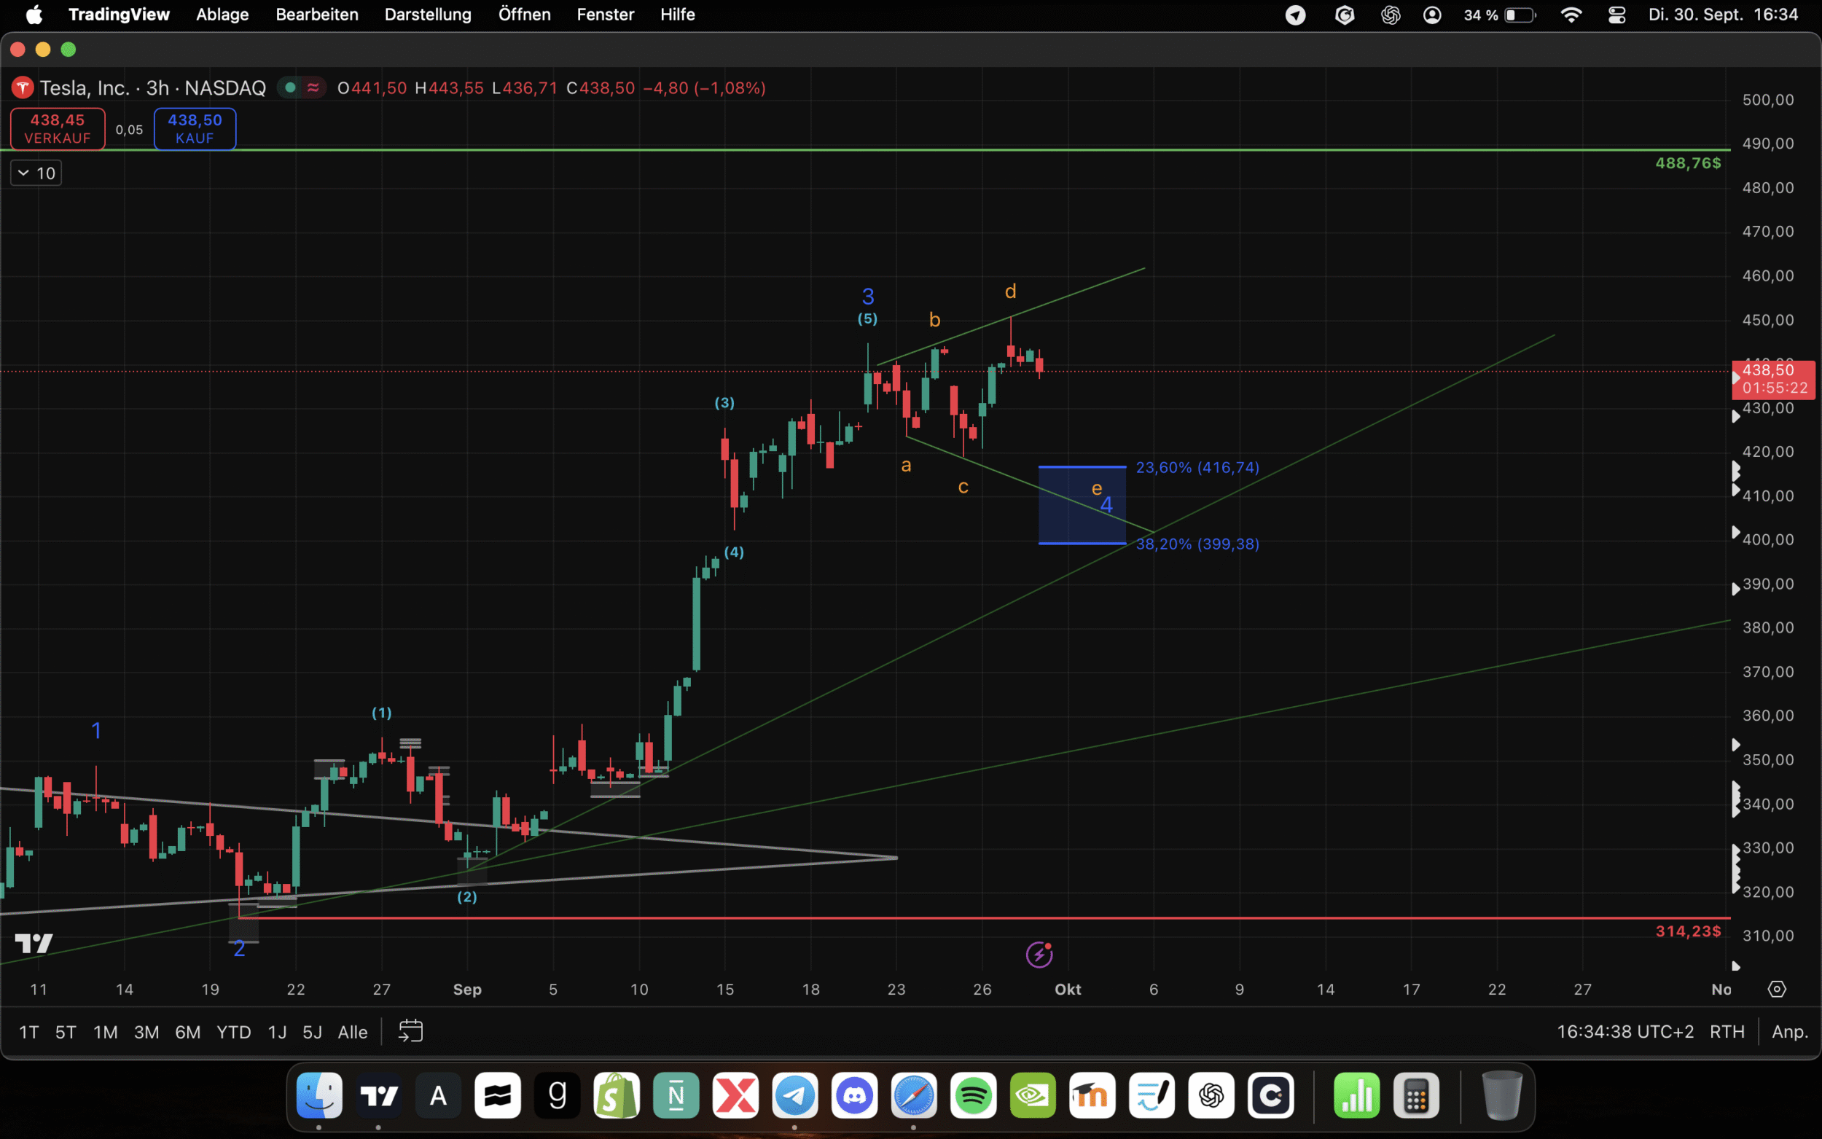The image size is (1822, 1139).
Task: Open the Tesla symbol logo in chart header
Action: click(23, 88)
